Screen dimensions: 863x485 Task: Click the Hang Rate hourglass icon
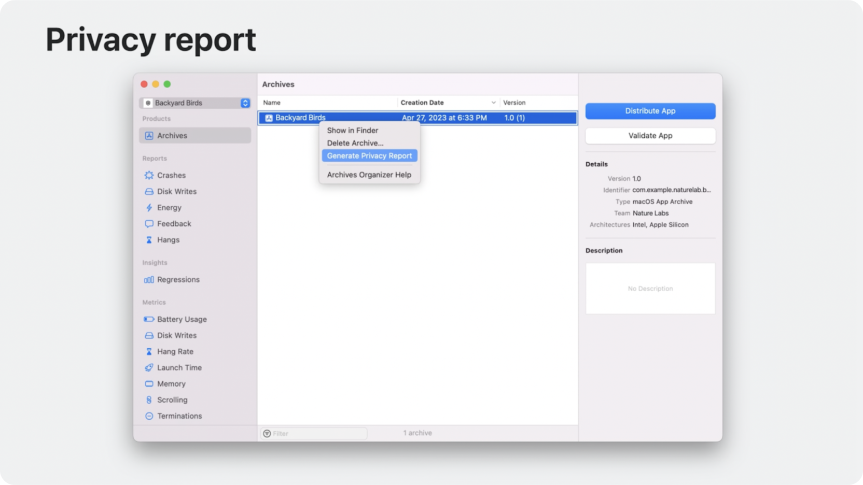(x=149, y=351)
